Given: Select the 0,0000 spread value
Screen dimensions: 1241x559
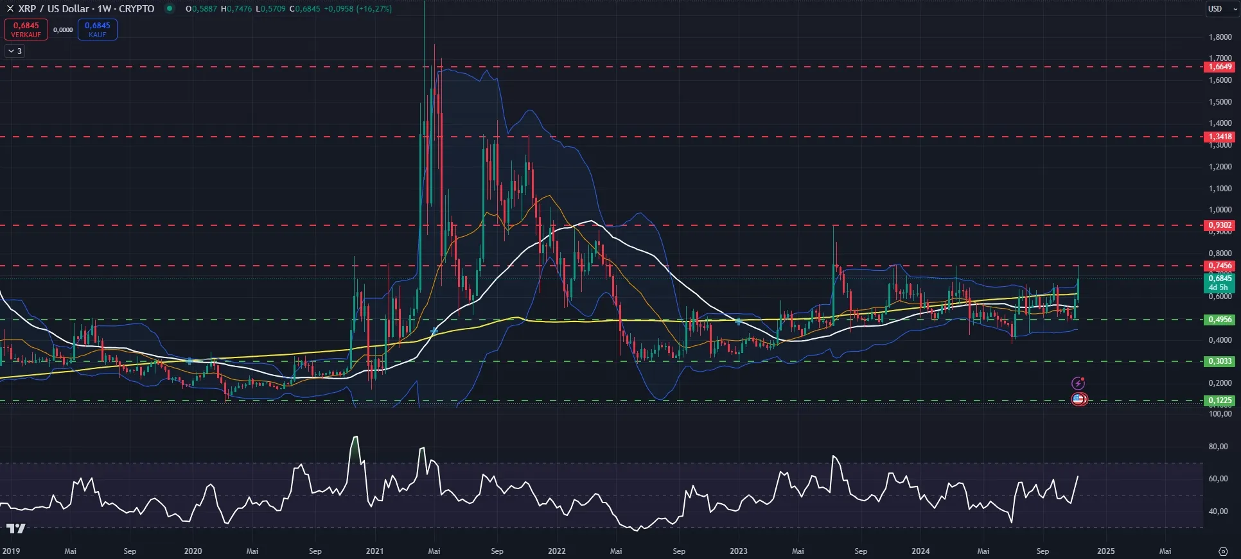Looking at the screenshot, I should click(63, 30).
